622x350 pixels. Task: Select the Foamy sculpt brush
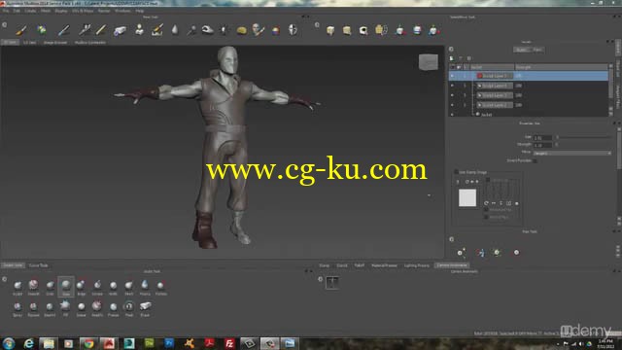tap(145, 288)
